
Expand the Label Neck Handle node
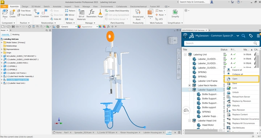click(190, 85)
